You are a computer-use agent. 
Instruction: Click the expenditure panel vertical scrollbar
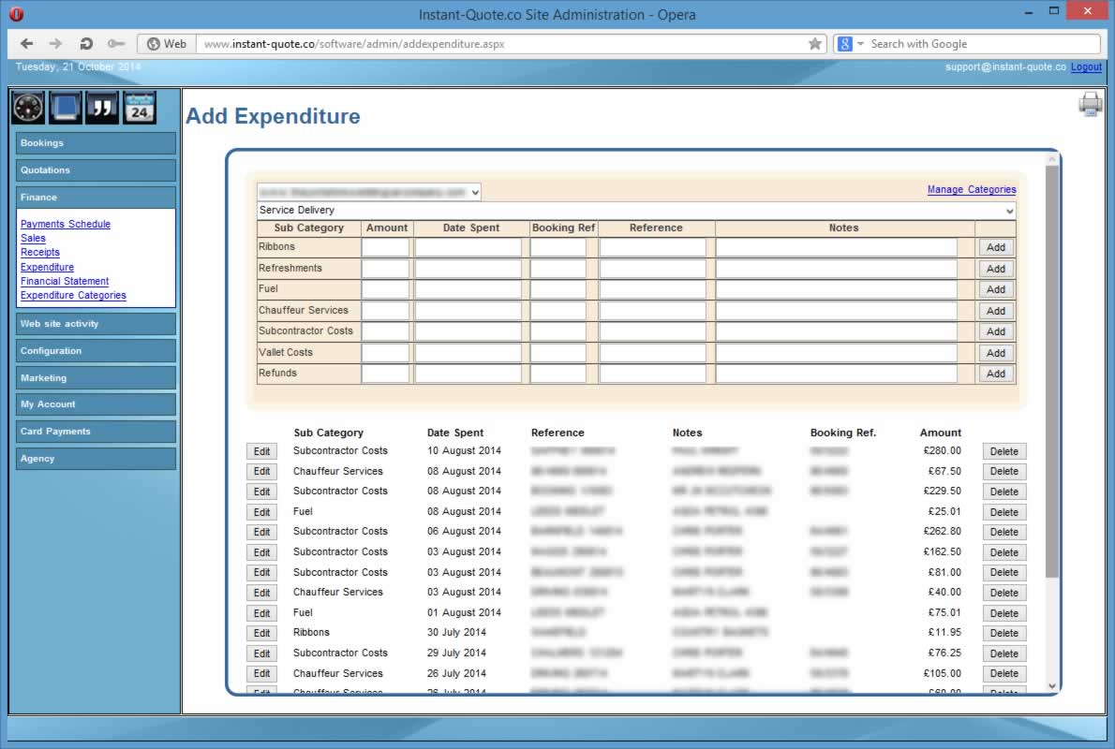click(x=1051, y=374)
